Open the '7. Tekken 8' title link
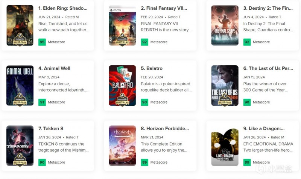The height and width of the screenshot is (179, 301). [x=51, y=129]
